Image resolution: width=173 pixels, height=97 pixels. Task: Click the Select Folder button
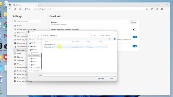click(101, 78)
